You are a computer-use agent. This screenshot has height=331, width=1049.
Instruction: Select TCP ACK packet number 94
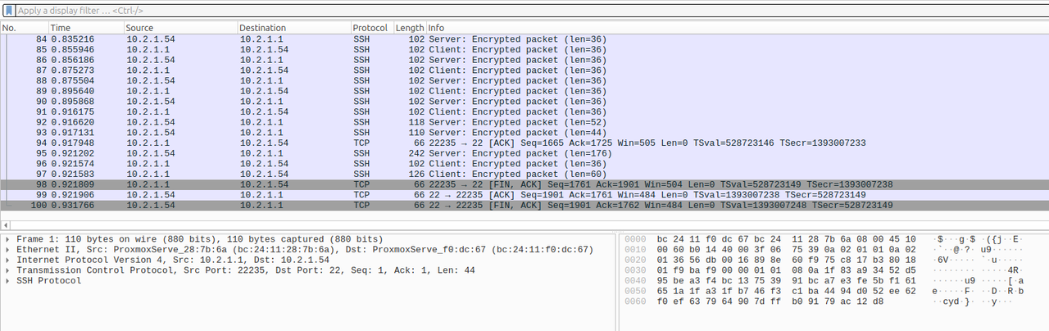click(524, 143)
